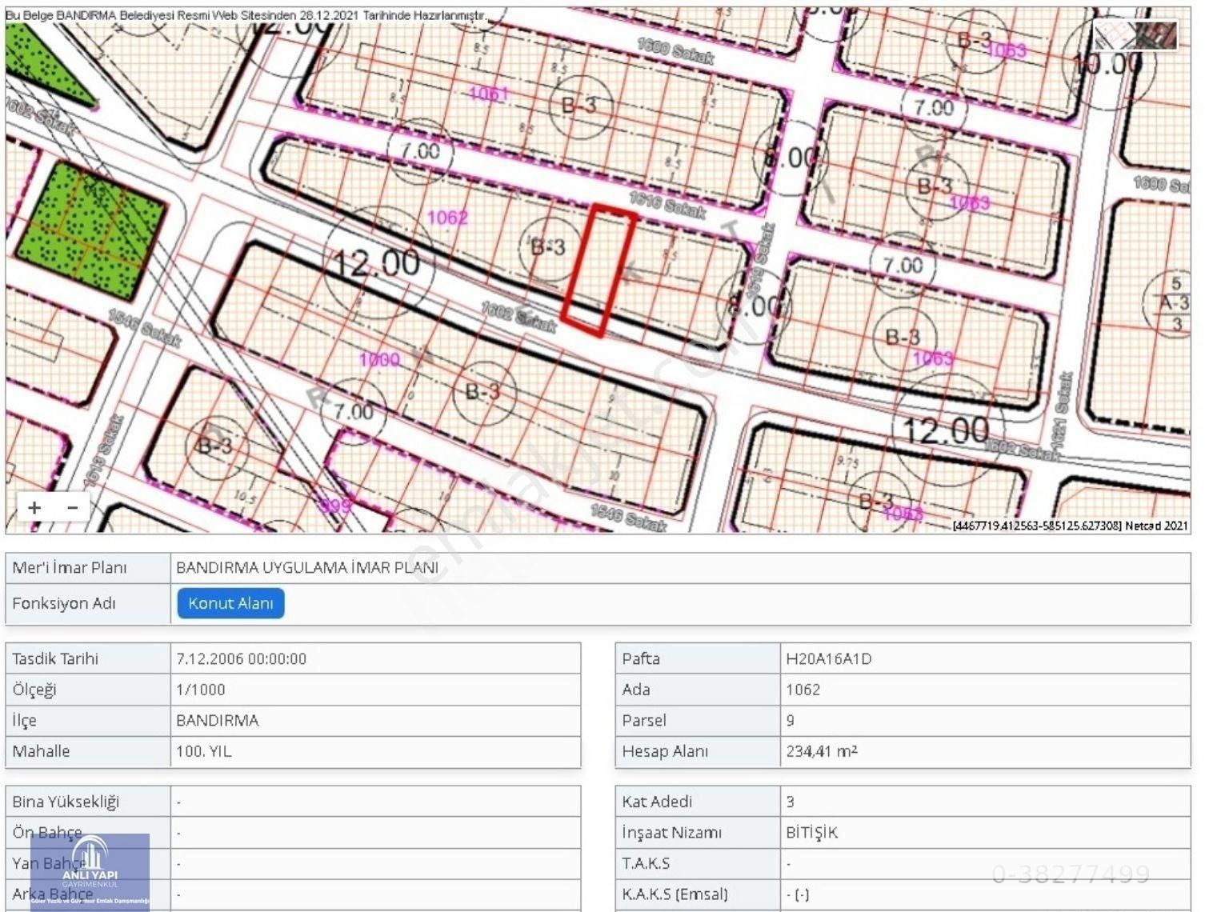Click the Netcad 2021 coordinates text
Viewport: 1205px width, 912px height.
point(1071,526)
